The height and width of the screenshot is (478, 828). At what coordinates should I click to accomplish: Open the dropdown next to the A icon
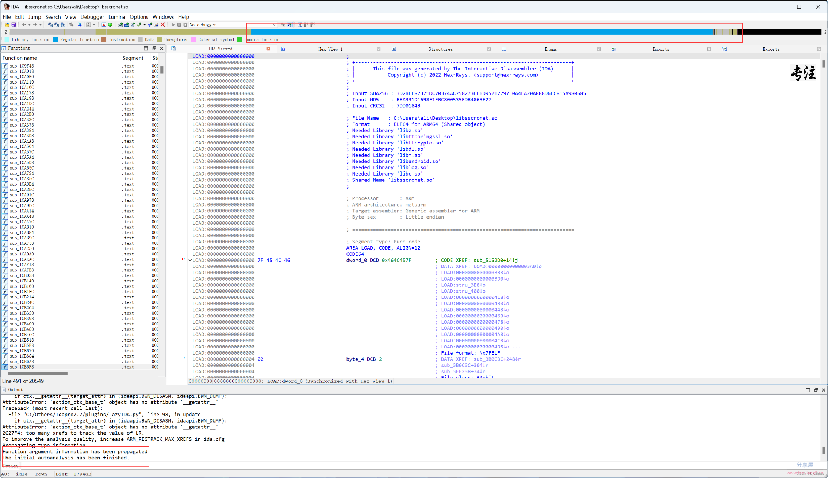coord(94,25)
